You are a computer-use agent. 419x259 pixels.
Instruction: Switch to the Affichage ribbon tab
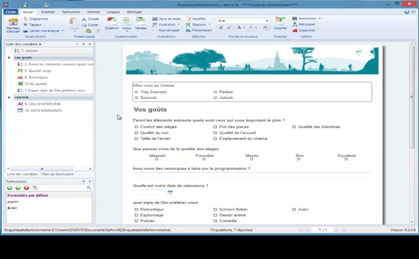point(134,12)
